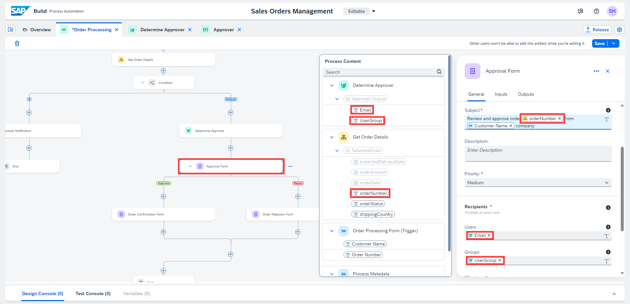
Task: Switch to the Overview tab
Action: click(37, 30)
